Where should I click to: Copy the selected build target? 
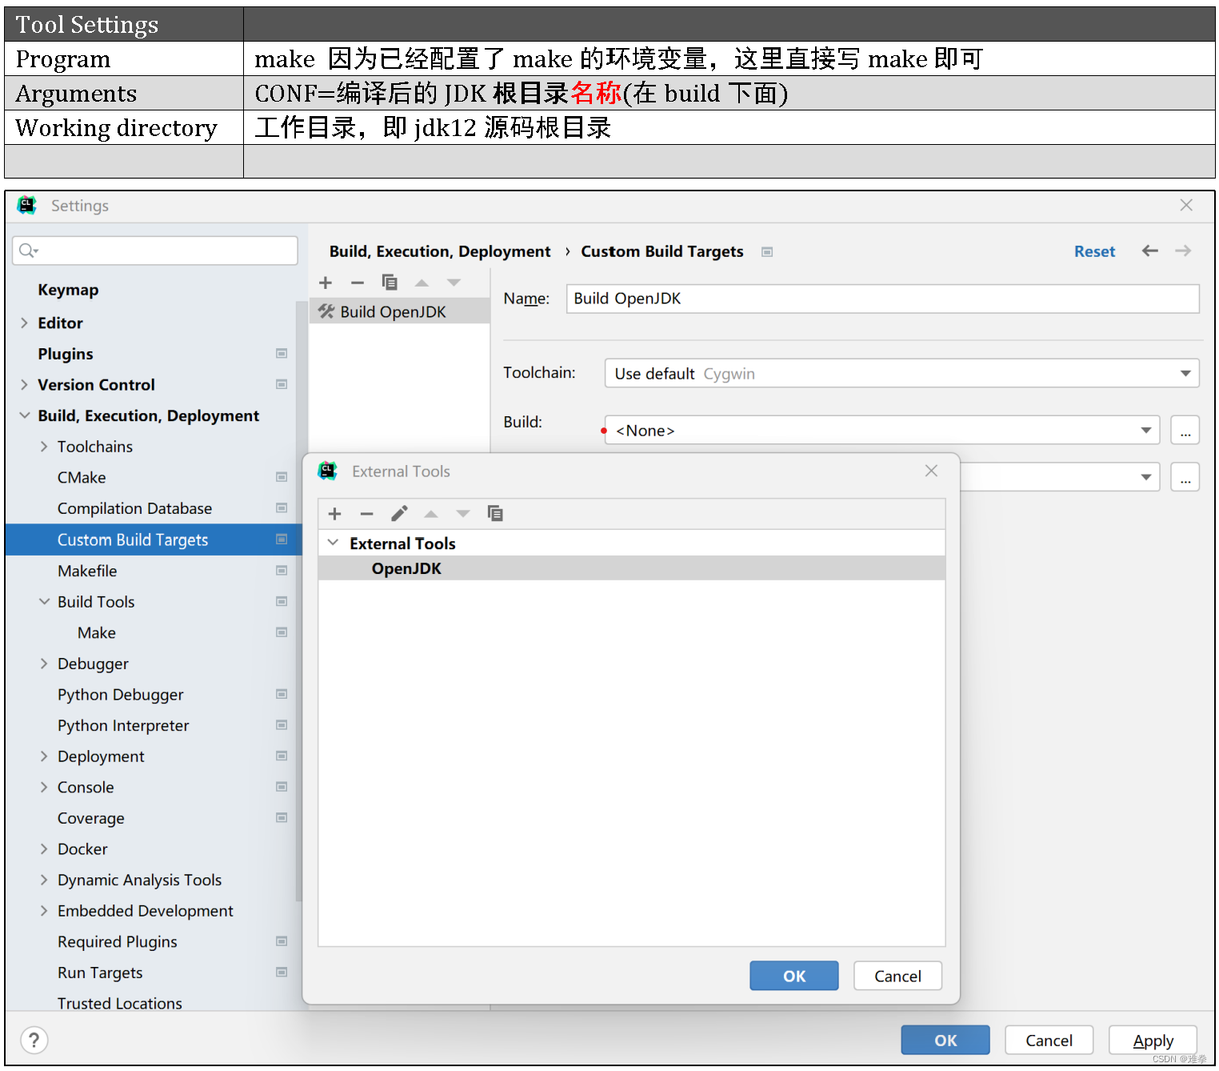point(390,283)
